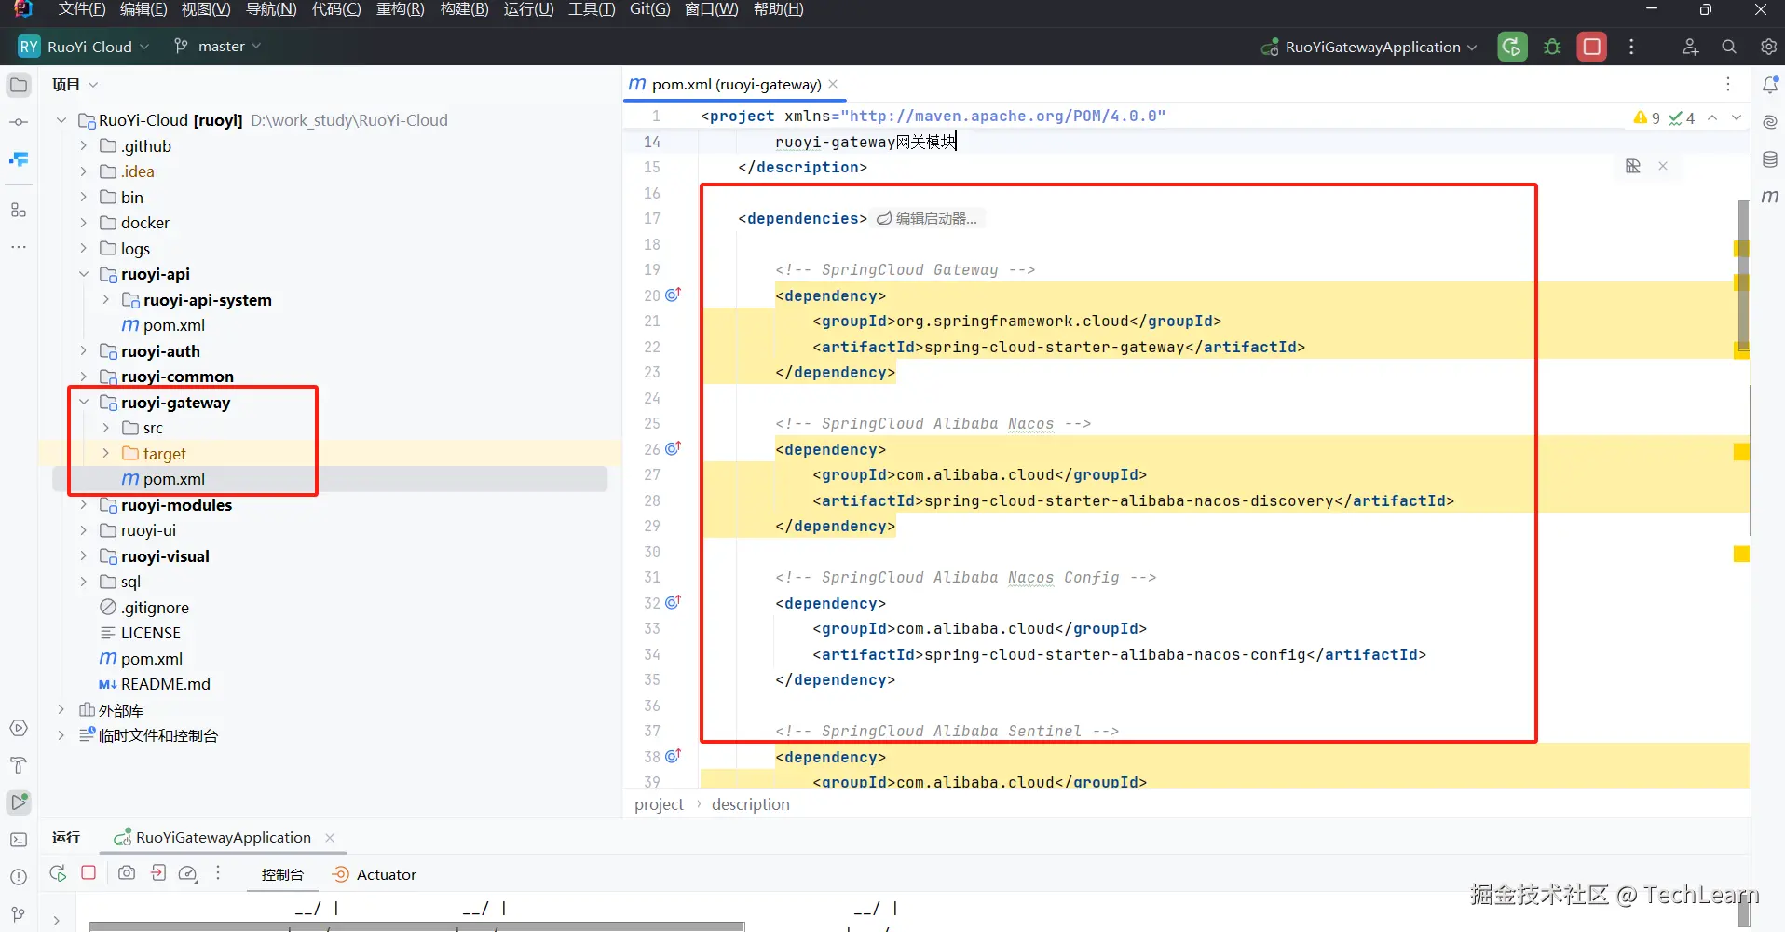Stop the application from the top toolbar
Screen dimensions: 1785x932
tap(1592, 47)
